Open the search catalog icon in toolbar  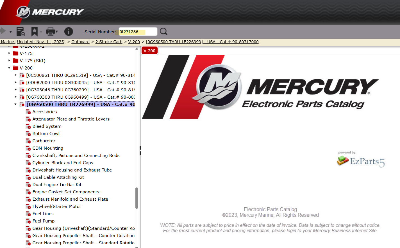(21, 32)
